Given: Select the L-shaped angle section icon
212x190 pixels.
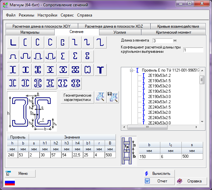Looking at the screenshot, I should click(13, 43).
